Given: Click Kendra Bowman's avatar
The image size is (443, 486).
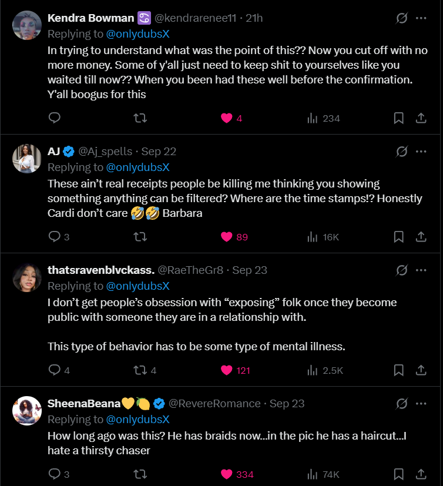Looking at the screenshot, I should [27, 26].
